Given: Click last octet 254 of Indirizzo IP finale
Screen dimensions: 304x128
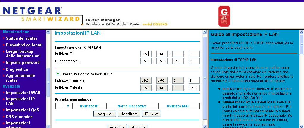Looking at the screenshot, I should click(194, 88).
